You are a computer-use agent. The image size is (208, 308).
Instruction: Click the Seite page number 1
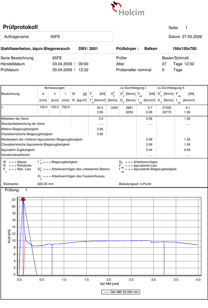[x=186, y=28]
